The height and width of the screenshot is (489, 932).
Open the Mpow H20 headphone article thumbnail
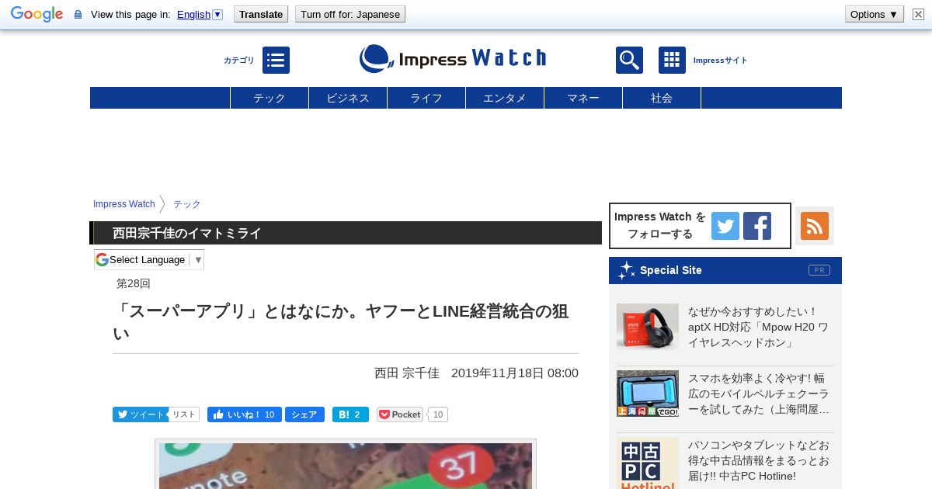coord(648,326)
